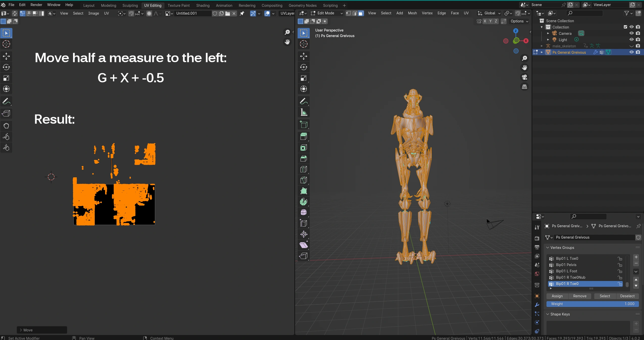The image size is (644, 340).
Task: Hide the Camera object in outliner
Action: pos(631,33)
